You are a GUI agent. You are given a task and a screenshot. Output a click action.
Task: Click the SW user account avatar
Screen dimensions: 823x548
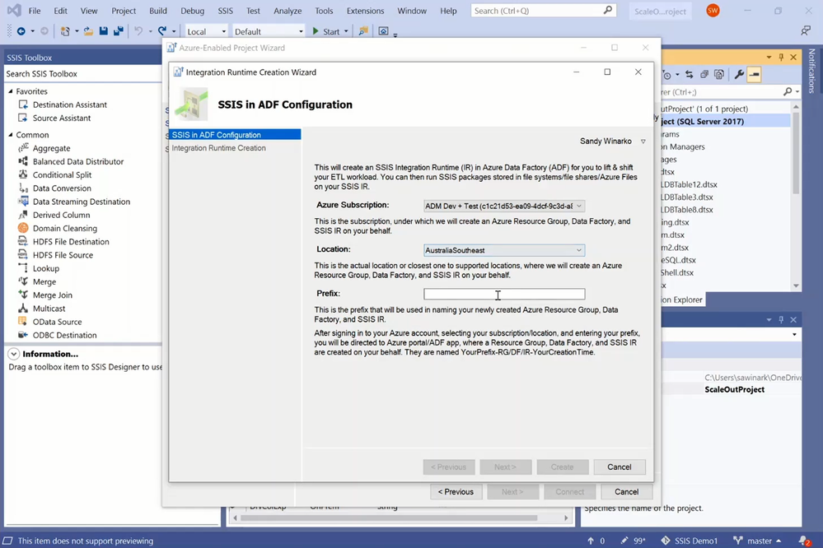click(x=713, y=11)
